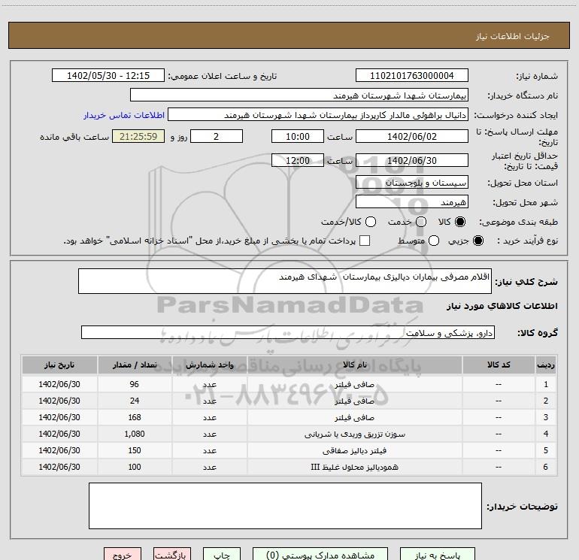579x560 pixels.
Task: Click سوزن تزریق وریدی یا شریانی item
Action: [x=354, y=434]
